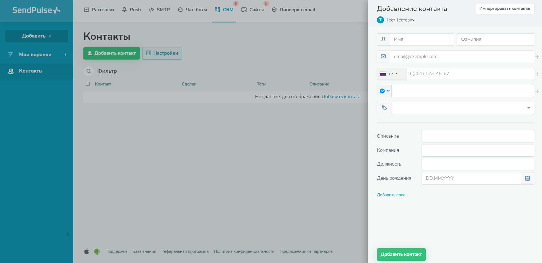Screen dimensions: 542x263
Task: Click plus icon beside messenger field
Action: point(537,91)
